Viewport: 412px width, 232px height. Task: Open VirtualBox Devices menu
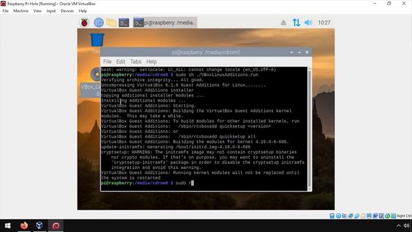point(67,11)
